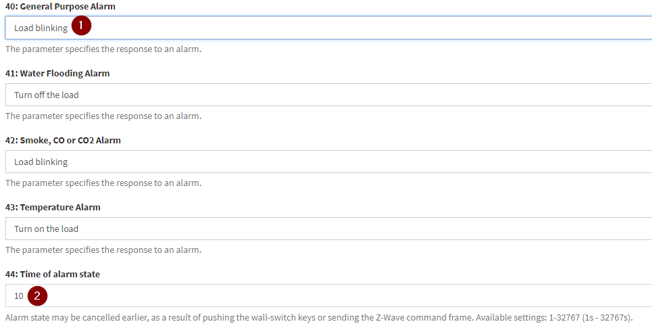Viewport: 652px width, 328px height.
Task: Click the red number 1 badge
Action: 81,27
